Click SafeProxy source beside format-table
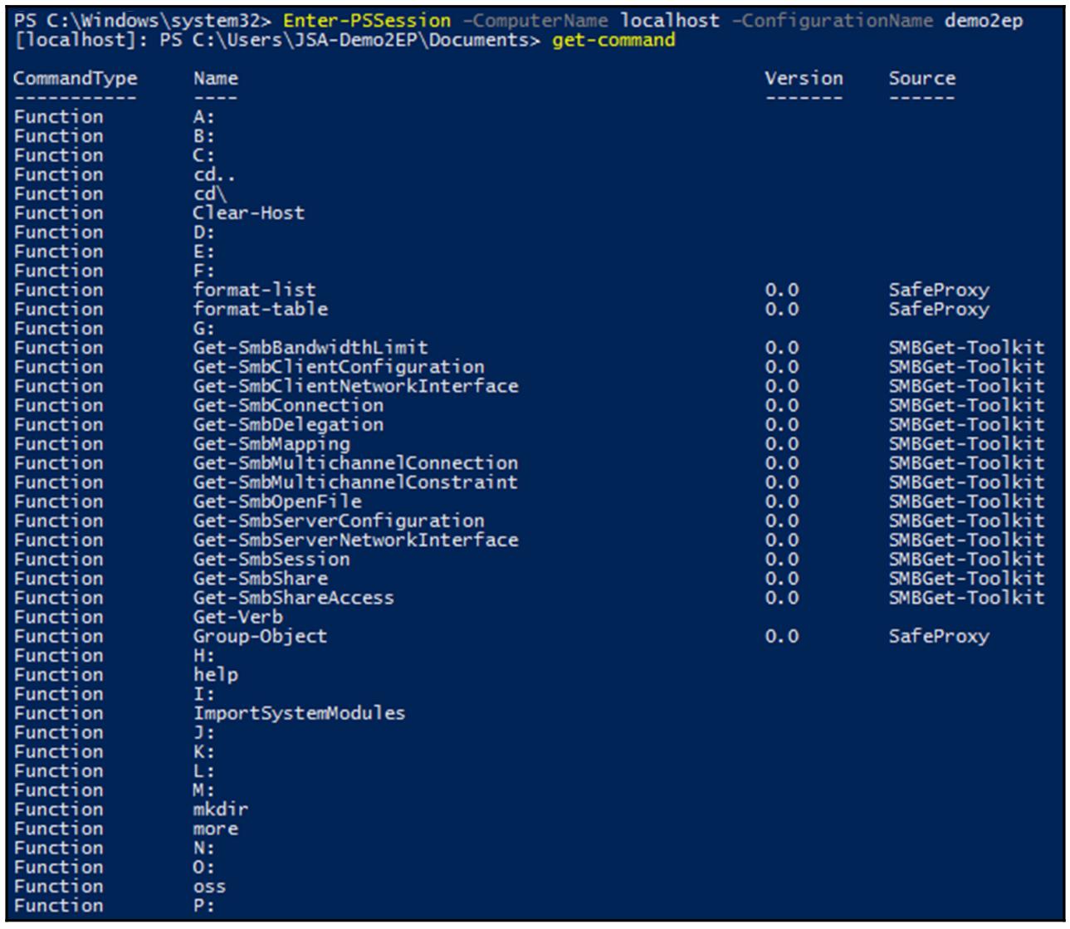 coord(938,310)
